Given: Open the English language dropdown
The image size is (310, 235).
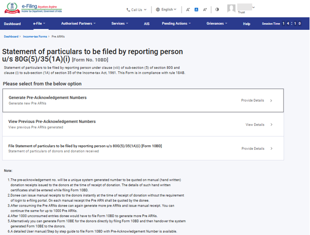Looking at the screenshot, I should 166,9.
